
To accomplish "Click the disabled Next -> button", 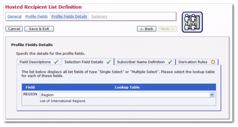I will point(168,29).
